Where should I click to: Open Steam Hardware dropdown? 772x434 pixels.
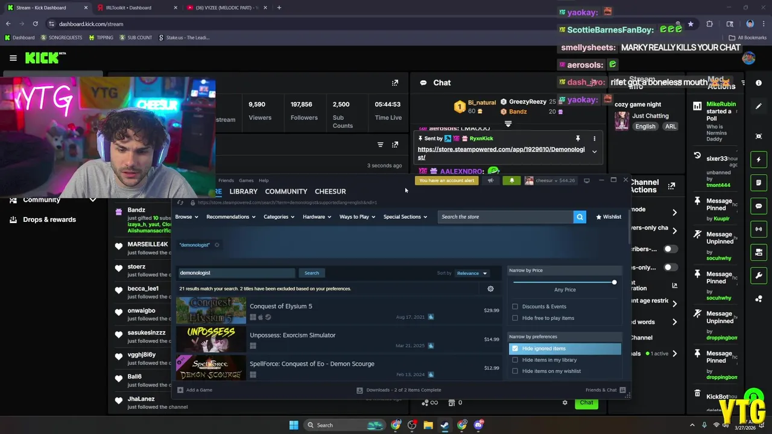(x=317, y=217)
